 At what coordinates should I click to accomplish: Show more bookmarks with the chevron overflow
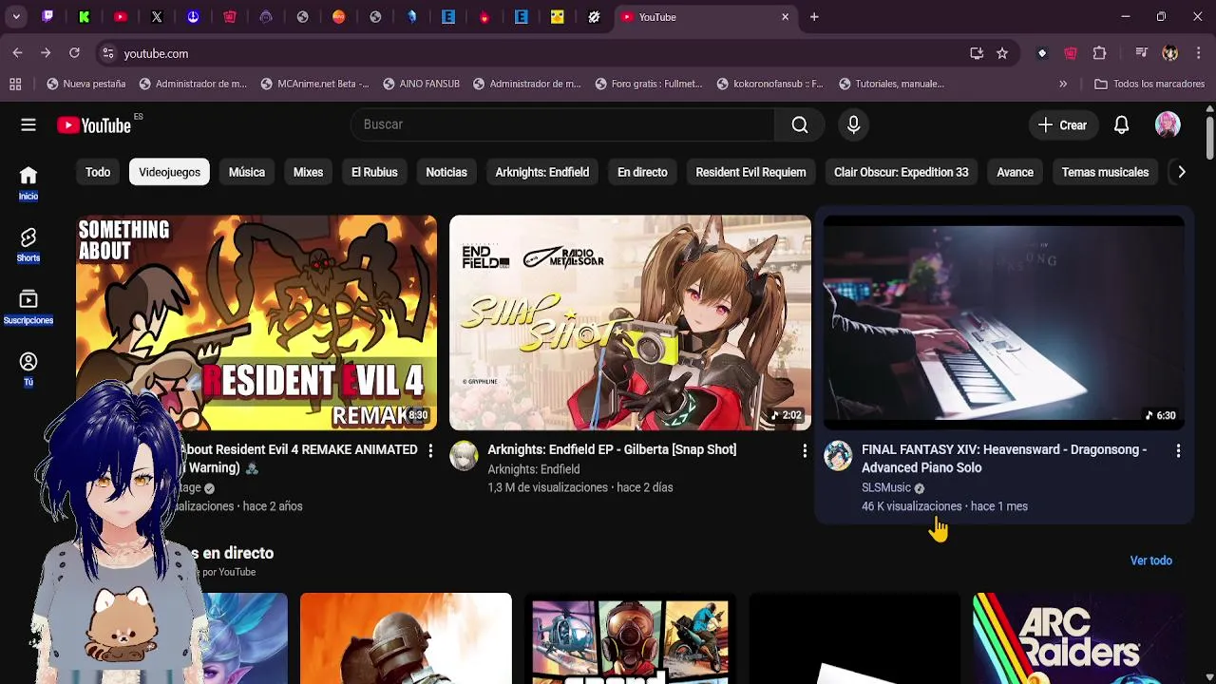pos(1063,84)
